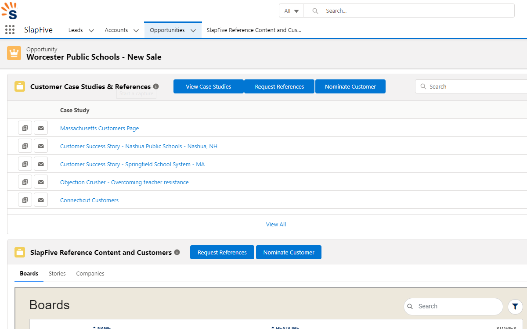Image resolution: width=527 pixels, height=329 pixels.
Task: Open the Massachusetts Customers Page link
Action: [99, 128]
